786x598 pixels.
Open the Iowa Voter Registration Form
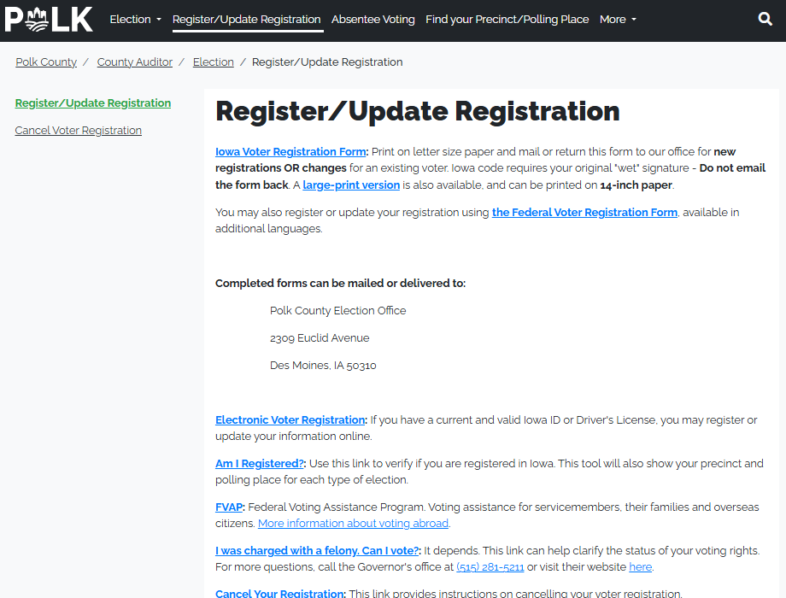point(290,151)
